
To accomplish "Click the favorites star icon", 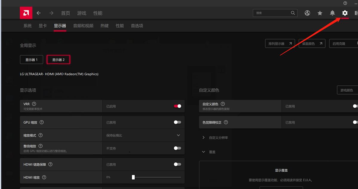I will [x=320, y=13].
